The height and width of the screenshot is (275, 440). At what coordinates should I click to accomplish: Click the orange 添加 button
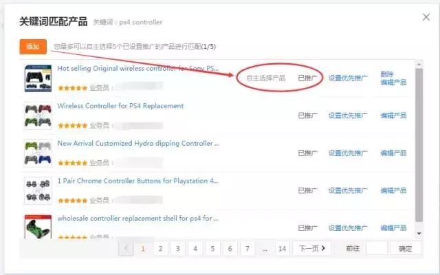point(33,46)
